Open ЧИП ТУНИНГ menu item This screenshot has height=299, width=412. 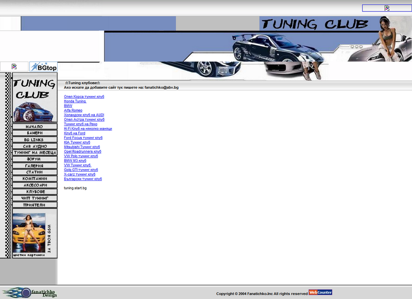(x=35, y=198)
